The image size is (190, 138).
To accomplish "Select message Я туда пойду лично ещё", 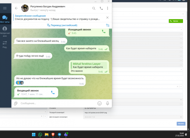I will 33,56.
